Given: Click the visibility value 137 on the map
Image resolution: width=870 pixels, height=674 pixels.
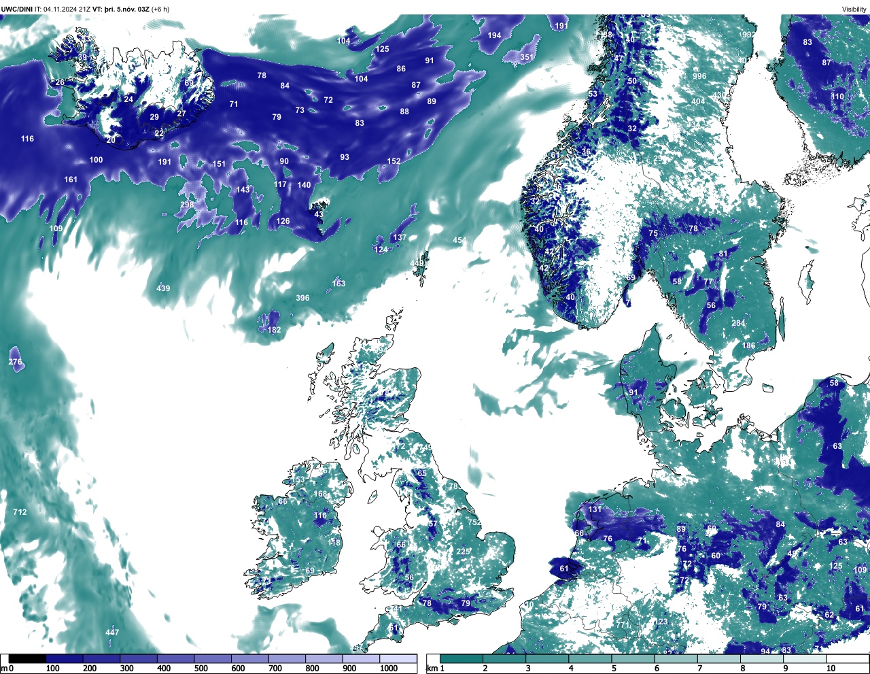Looking at the screenshot, I should 400,237.
